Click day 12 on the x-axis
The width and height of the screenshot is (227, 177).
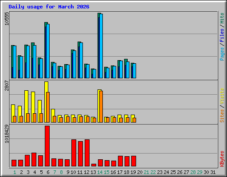coord(86,172)
